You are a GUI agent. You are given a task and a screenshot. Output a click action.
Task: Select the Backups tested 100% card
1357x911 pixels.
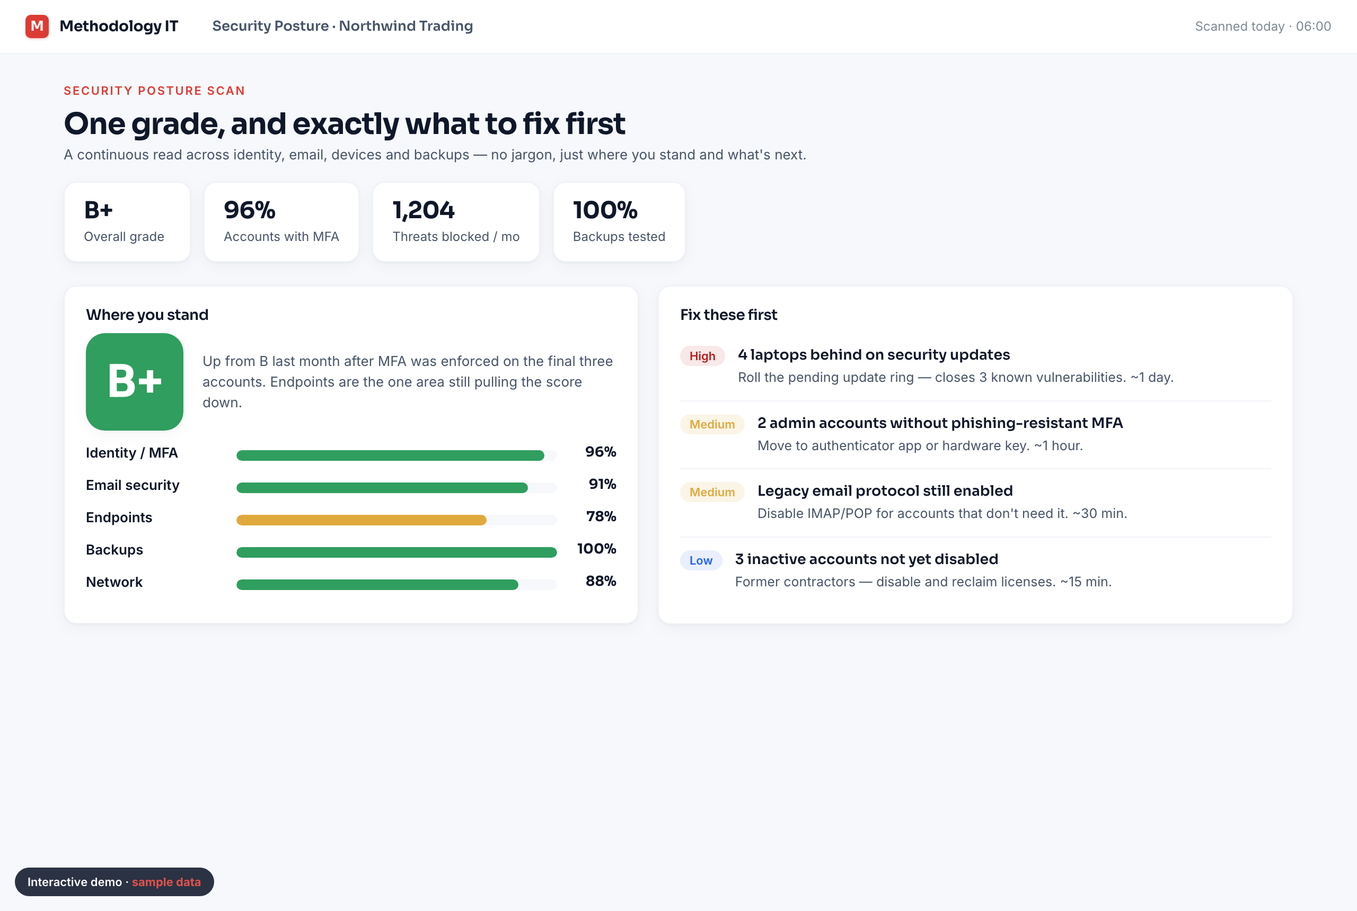619,222
